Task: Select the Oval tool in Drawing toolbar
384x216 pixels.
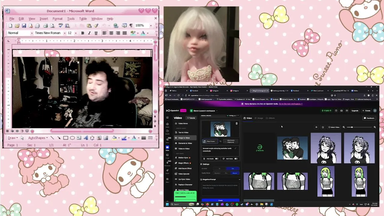Action: click(72, 138)
